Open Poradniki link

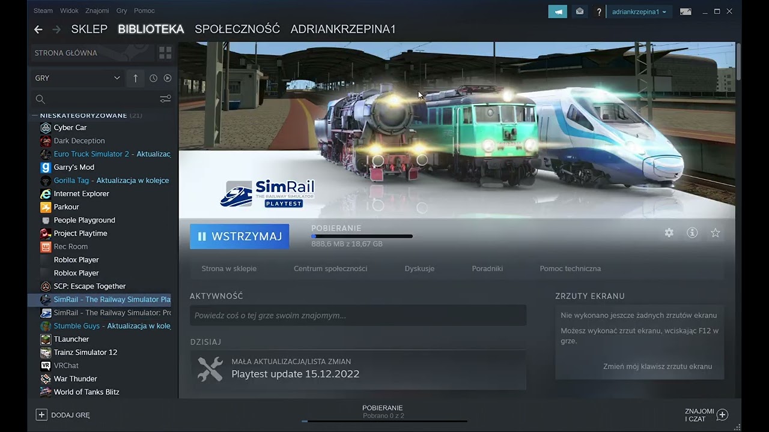tap(487, 269)
